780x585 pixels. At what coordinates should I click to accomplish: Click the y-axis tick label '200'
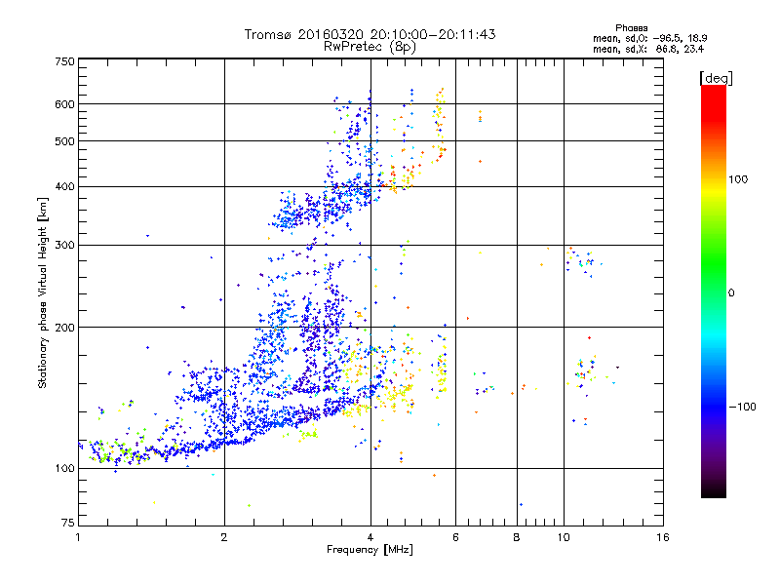[64, 328]
